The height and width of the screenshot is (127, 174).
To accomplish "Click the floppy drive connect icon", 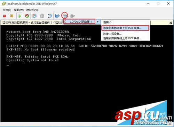I will click(57, 16).
